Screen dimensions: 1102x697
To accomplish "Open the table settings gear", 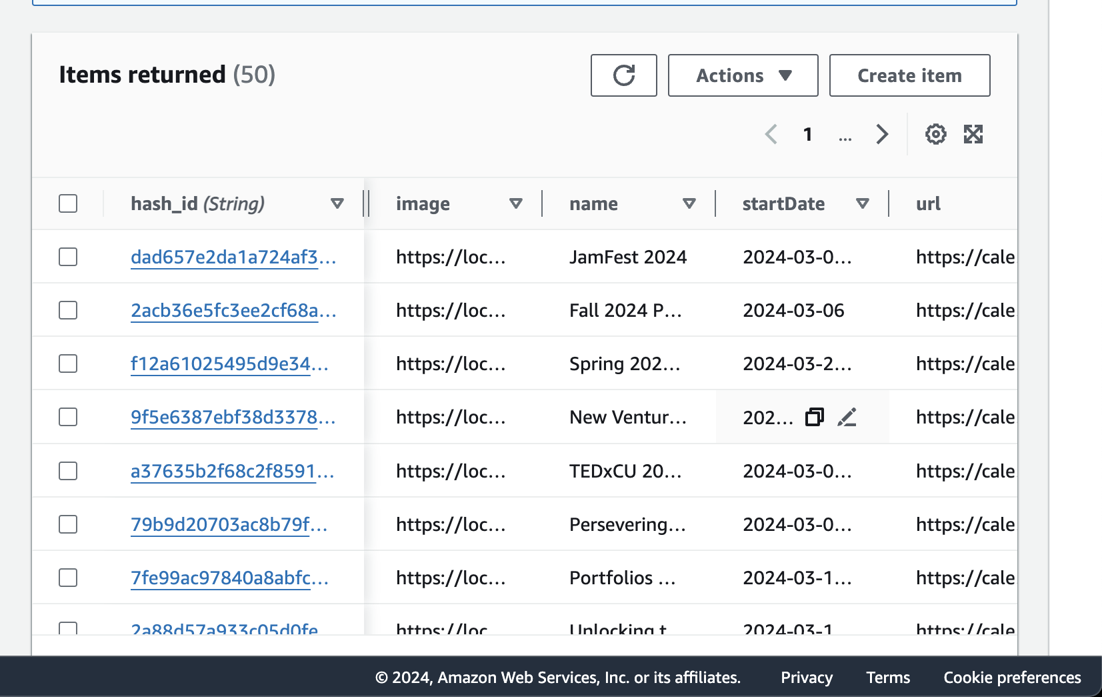I will point(935,134).
